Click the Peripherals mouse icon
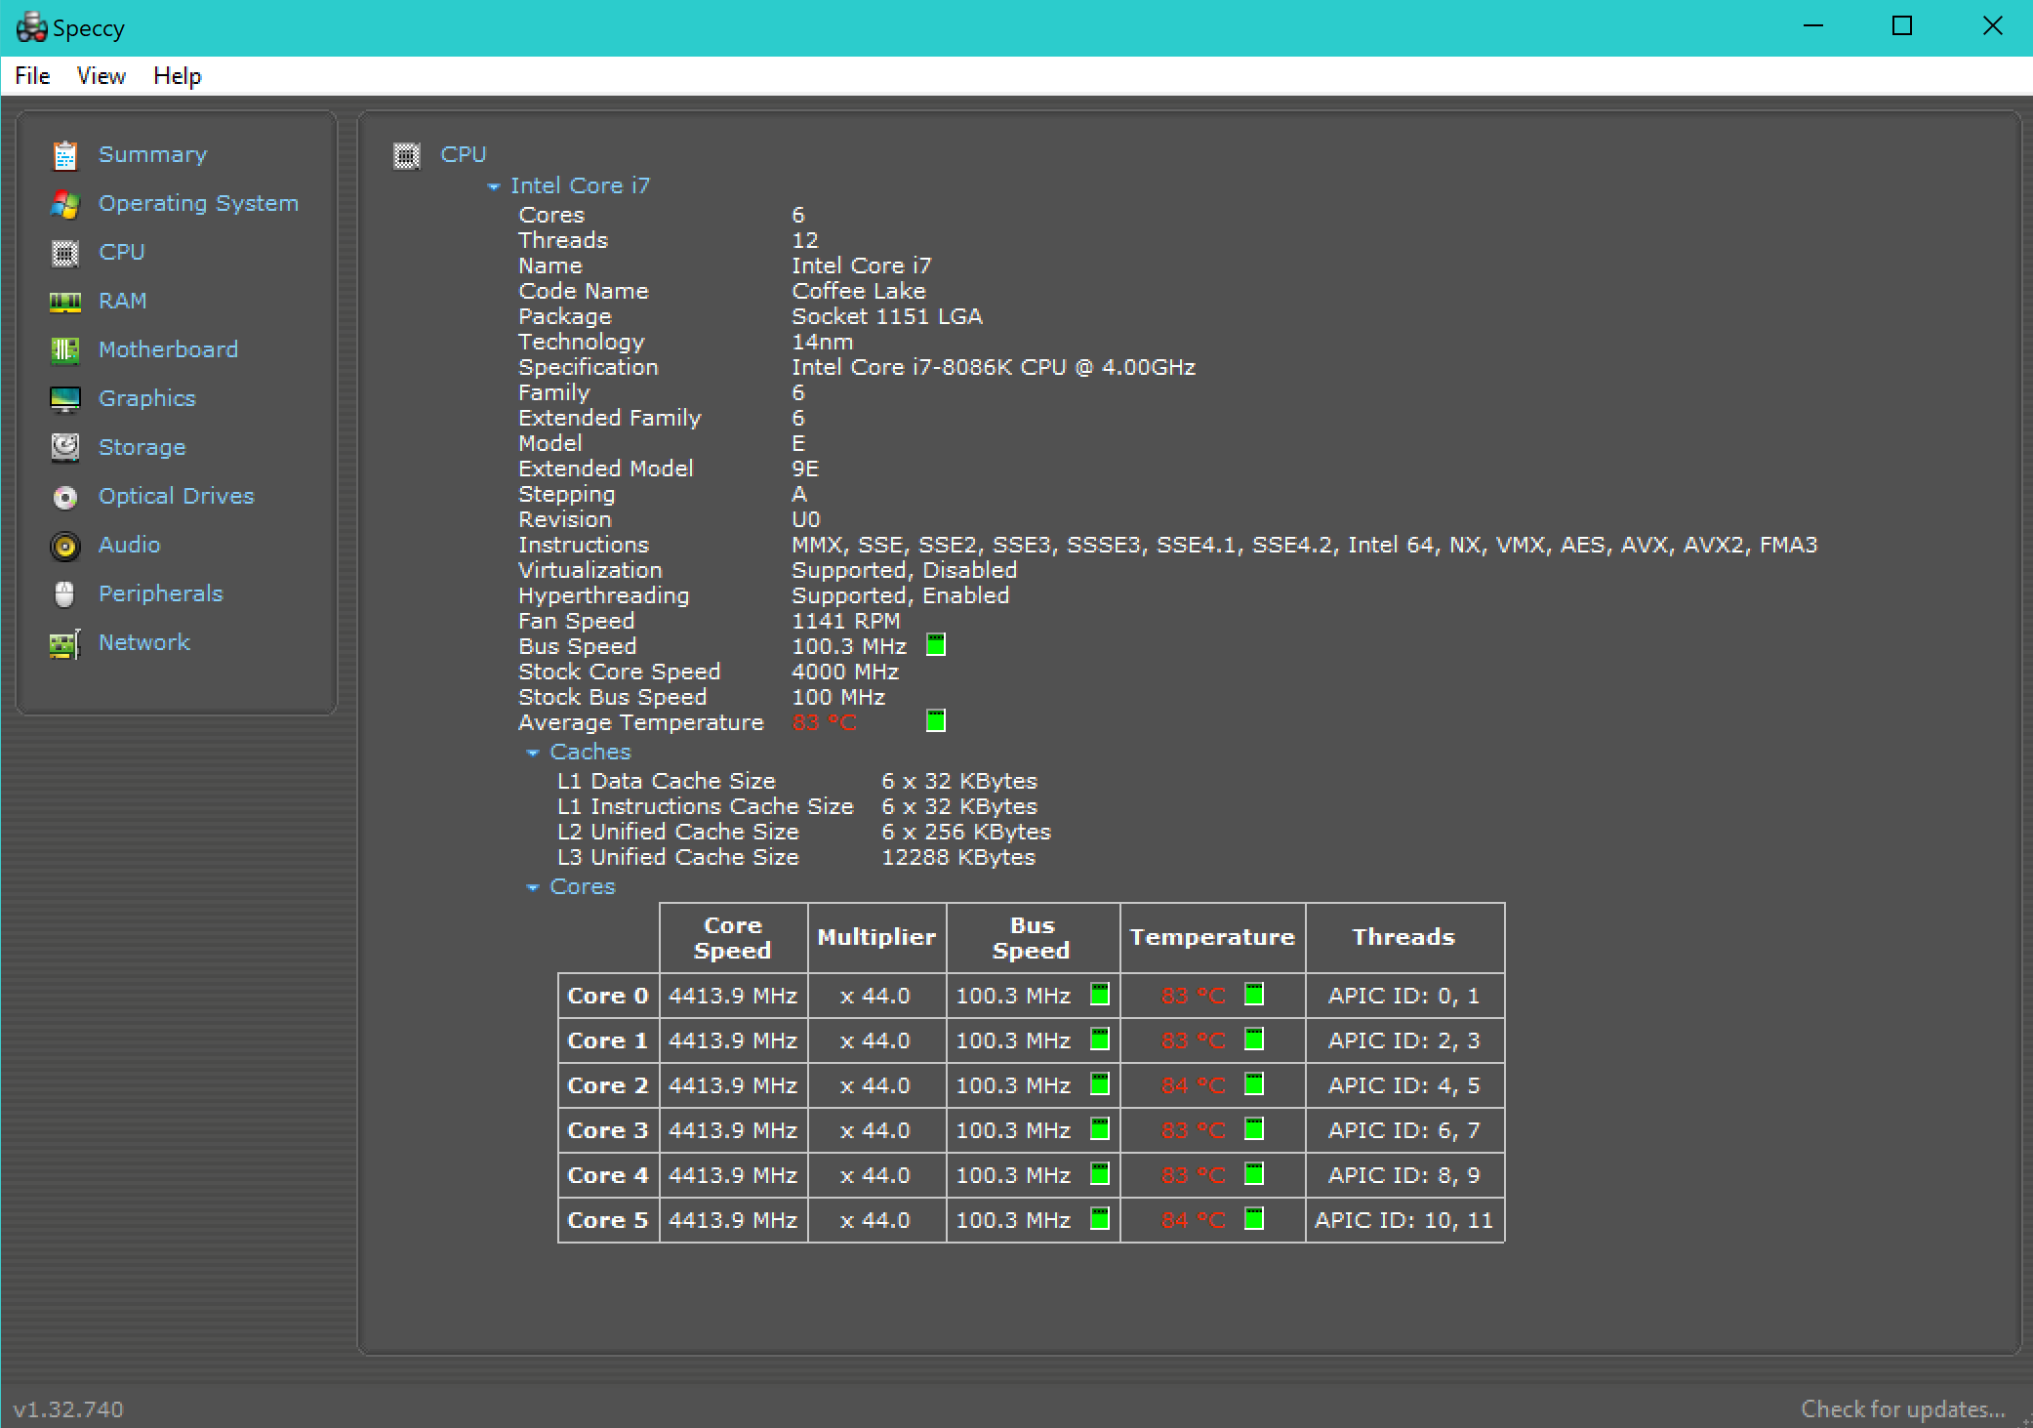 point(65,594)
